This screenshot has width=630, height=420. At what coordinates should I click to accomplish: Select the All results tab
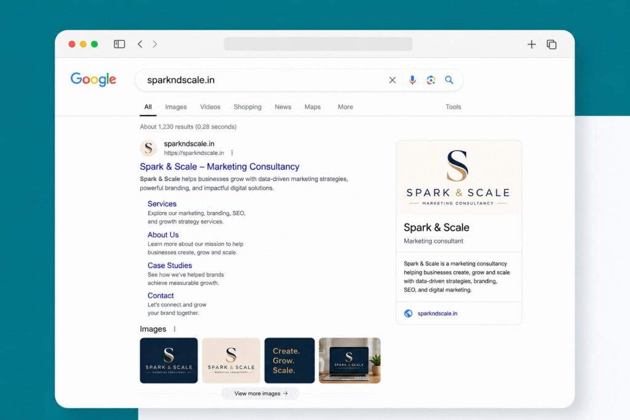pyautogui.click(x=148, y=107)
